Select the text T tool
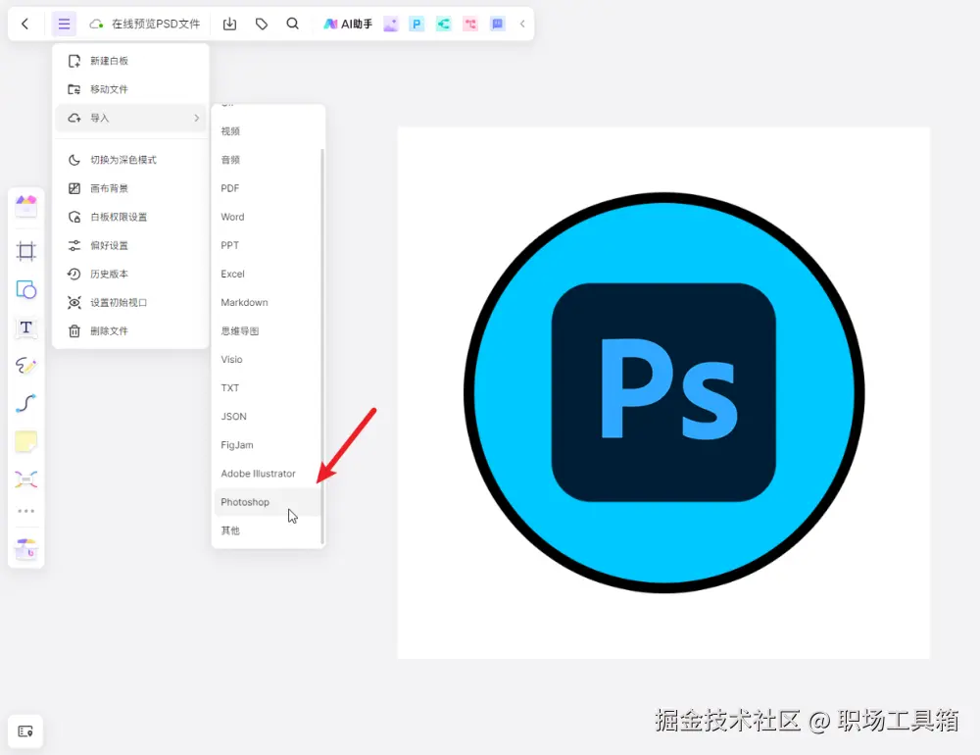Screen dimensions: 980x755 tap(26, 327)
